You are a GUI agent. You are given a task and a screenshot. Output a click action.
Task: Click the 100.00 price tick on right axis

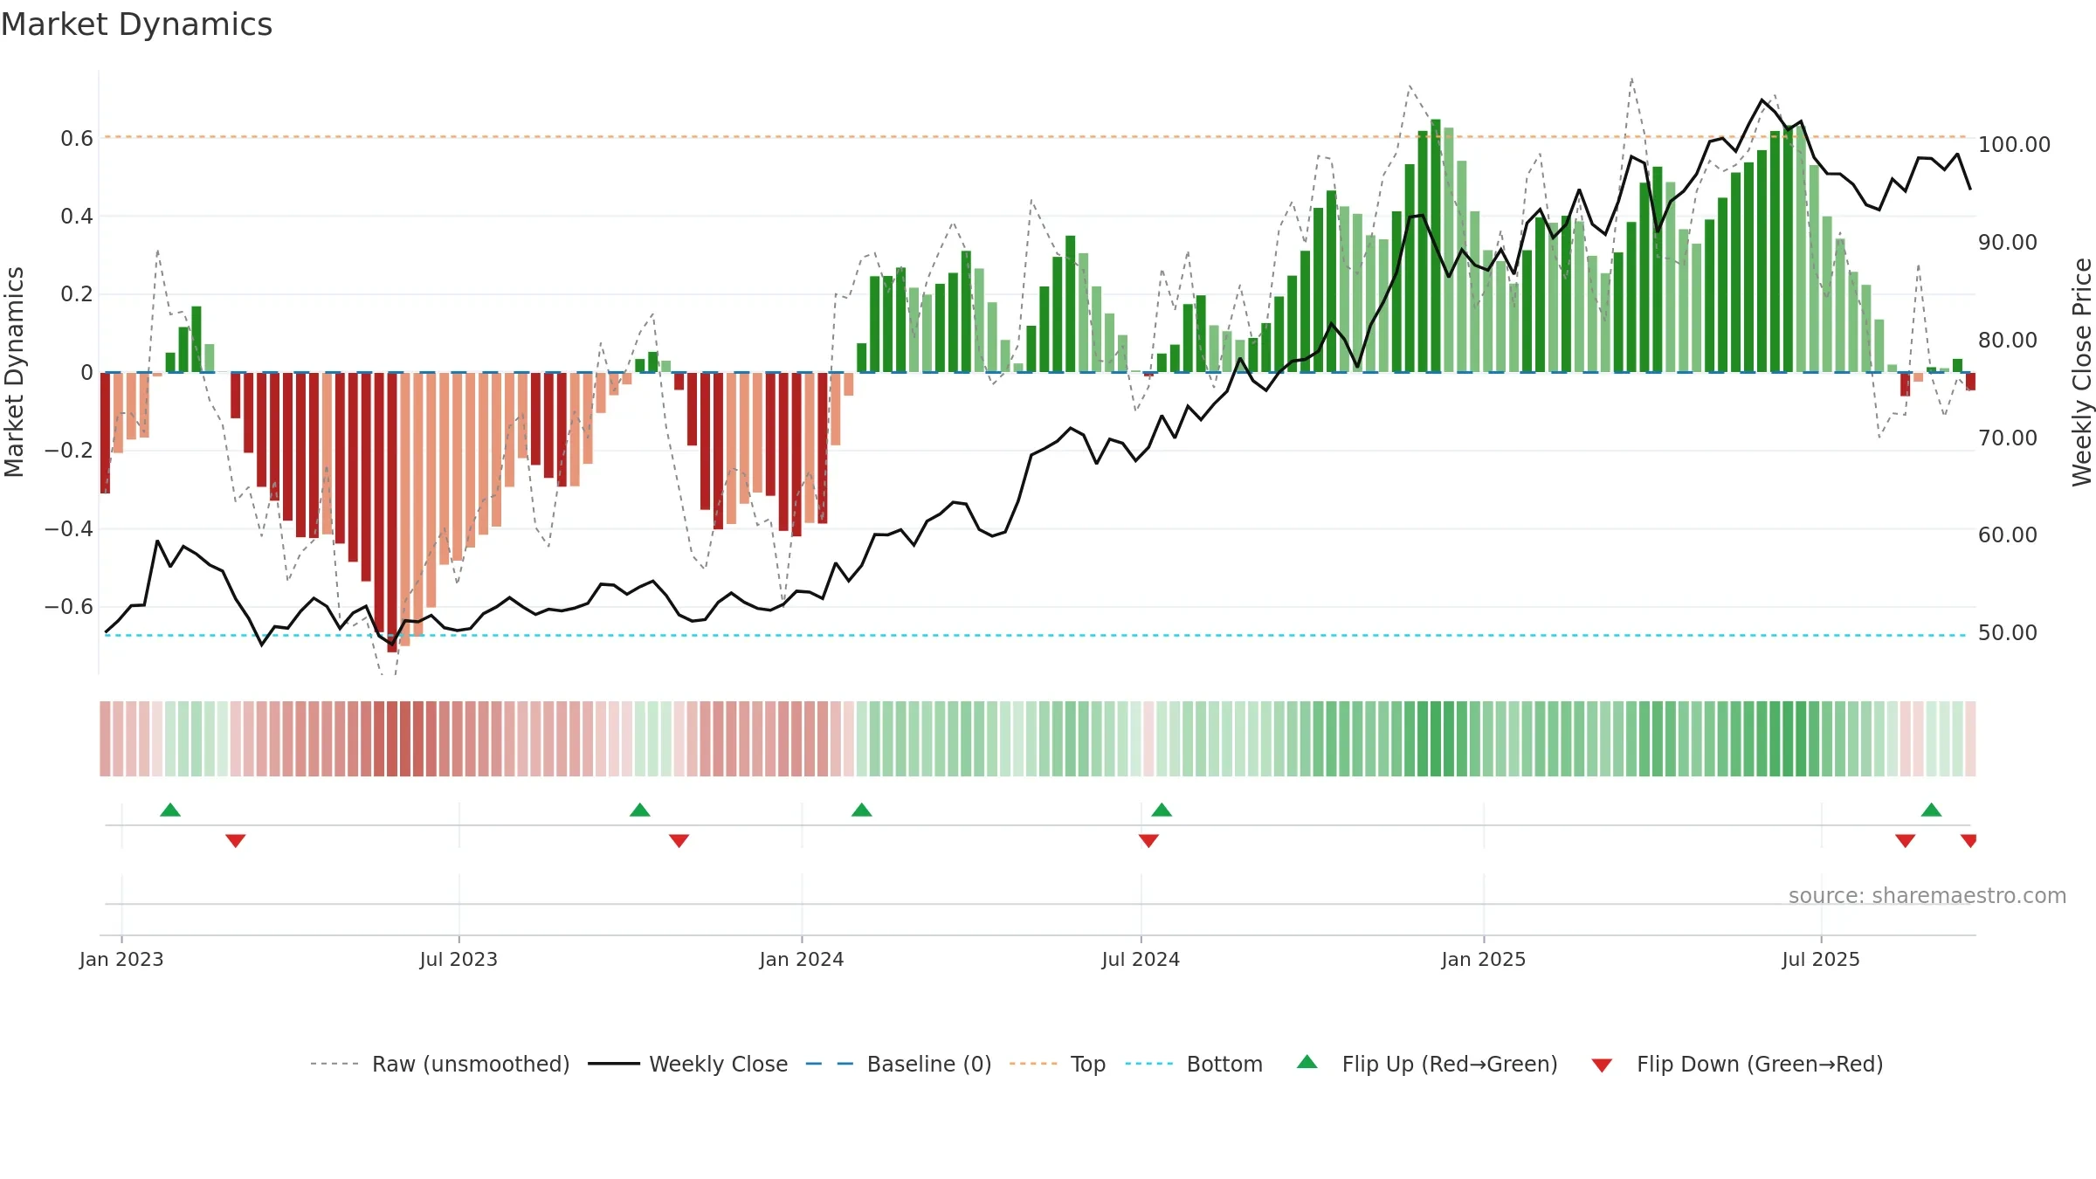point(2014,144)
